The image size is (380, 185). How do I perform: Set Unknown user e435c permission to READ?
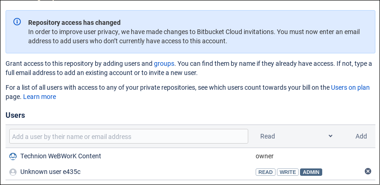pos(265,172)
